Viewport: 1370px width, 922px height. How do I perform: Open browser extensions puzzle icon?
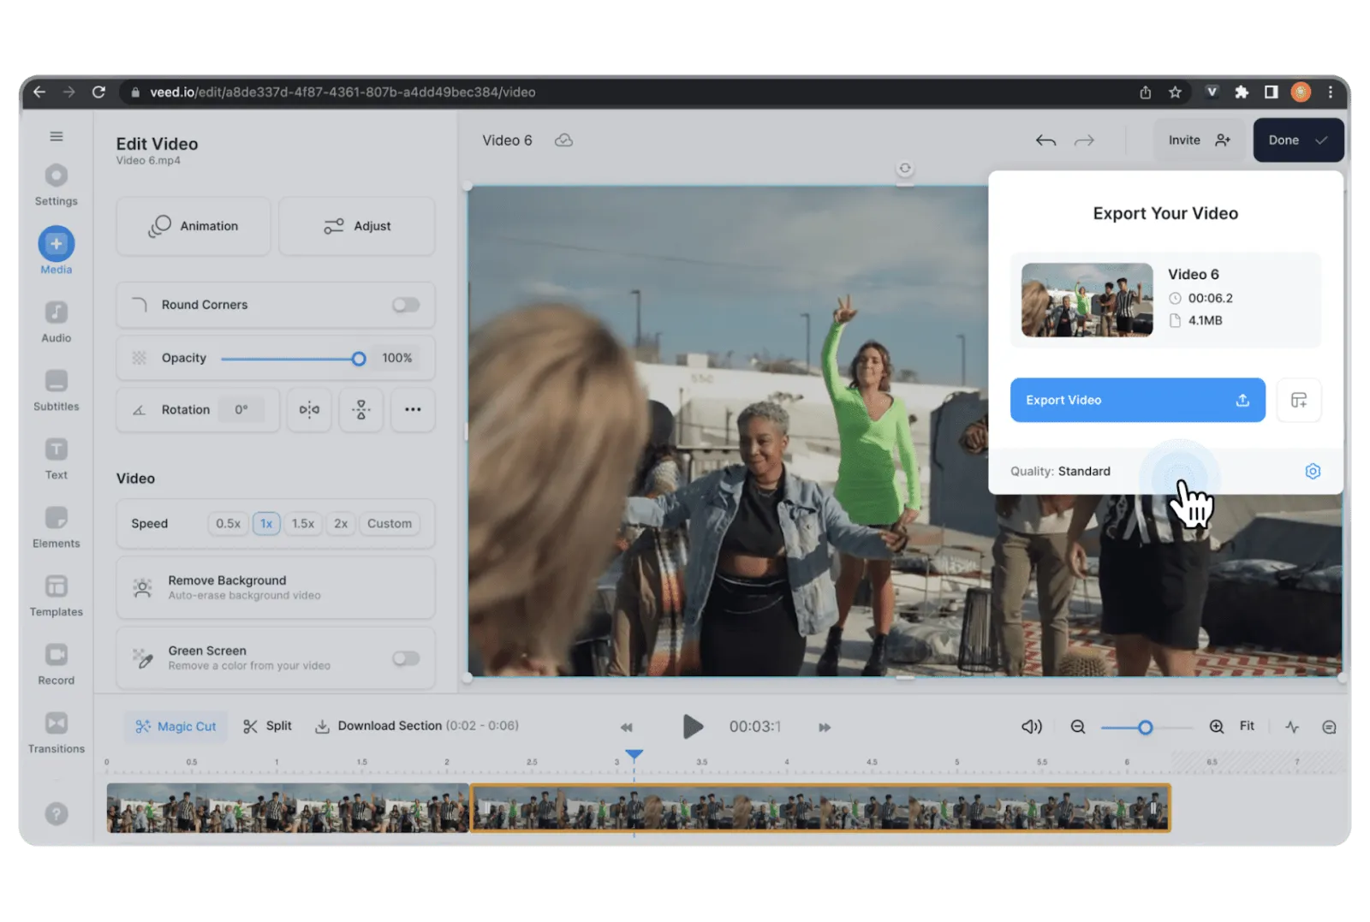click(1242, 92)
